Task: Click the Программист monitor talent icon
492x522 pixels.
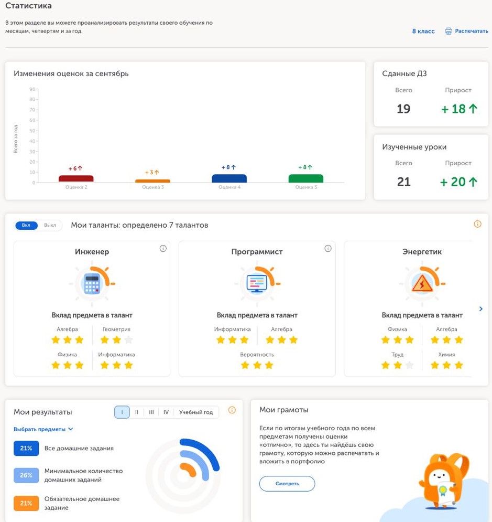Action: point(257,284)
